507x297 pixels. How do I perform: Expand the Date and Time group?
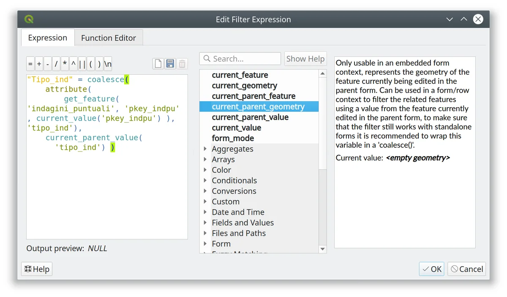[x=205, y=212]
